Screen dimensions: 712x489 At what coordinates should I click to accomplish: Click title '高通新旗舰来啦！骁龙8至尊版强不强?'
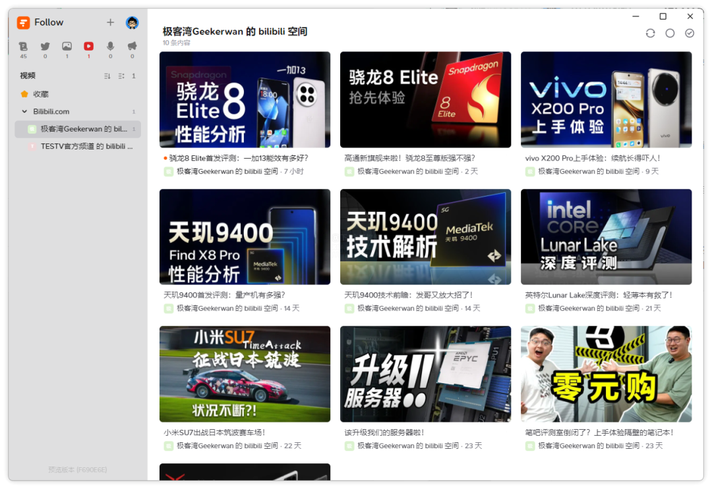tap(409, 158)
